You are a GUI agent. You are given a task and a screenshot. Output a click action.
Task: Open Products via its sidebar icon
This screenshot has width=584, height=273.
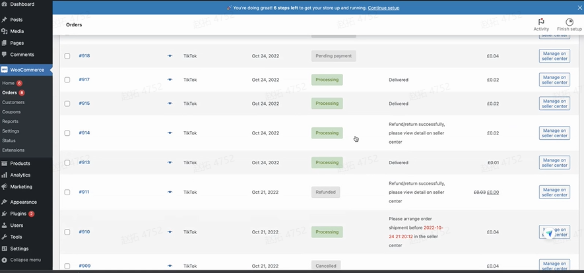point(5,164)
